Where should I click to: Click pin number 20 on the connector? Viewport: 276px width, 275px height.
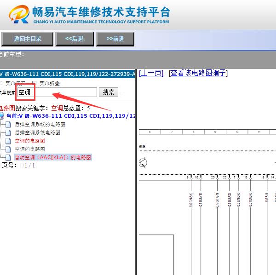point(213,177)
